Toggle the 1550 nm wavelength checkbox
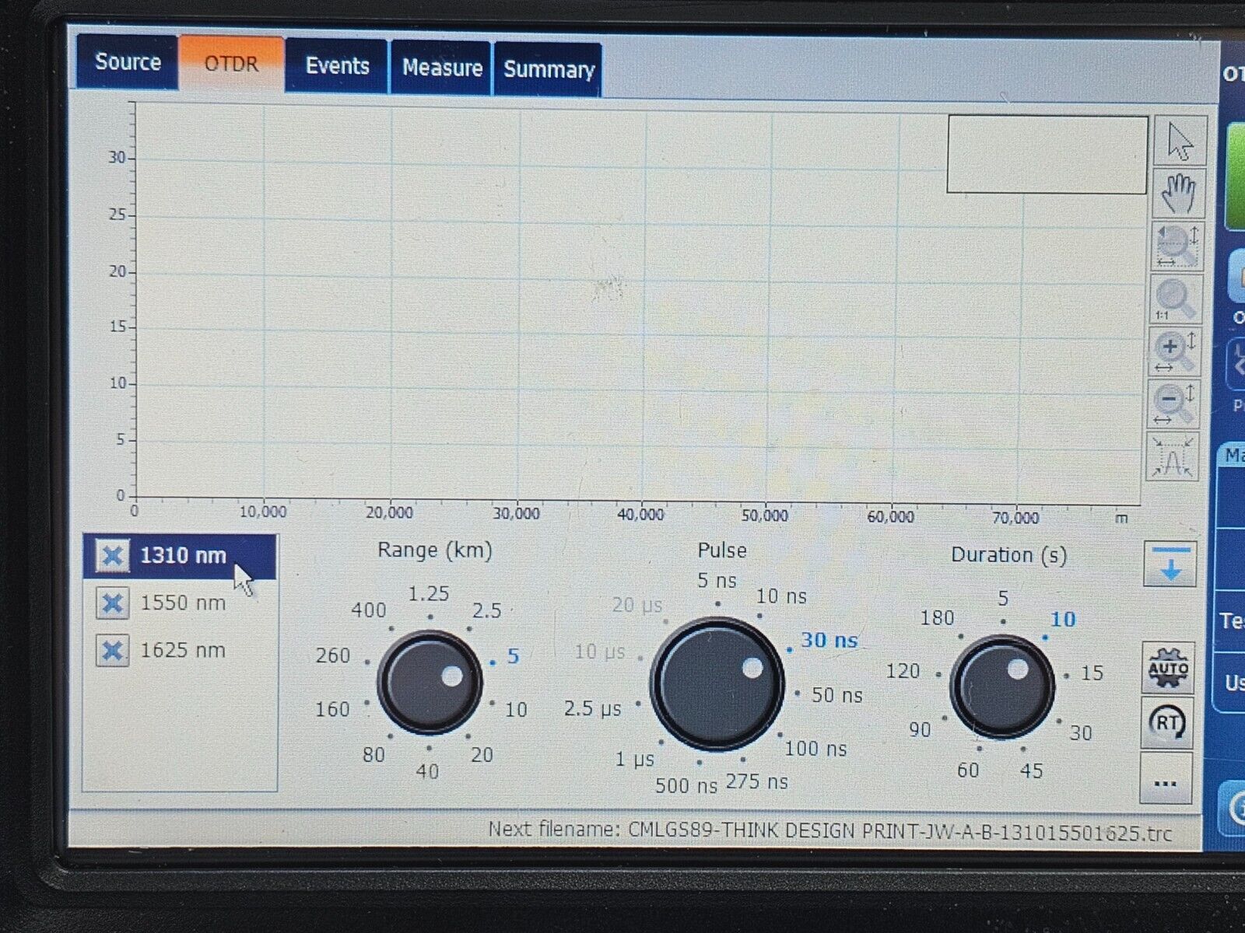Image resolution: width=1245 pixels, height=933 pixels. point(112,604)
